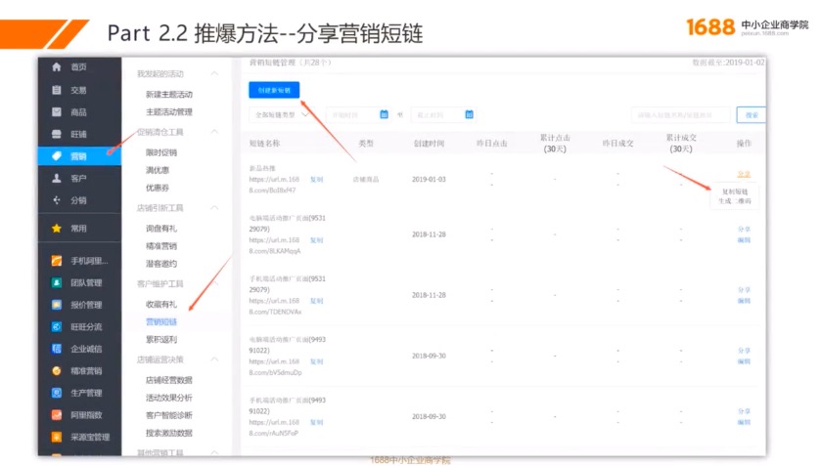820x466 pixels.
Task: Click 分享 in the first 2018-09-30 row
Action: coord(744,351)
